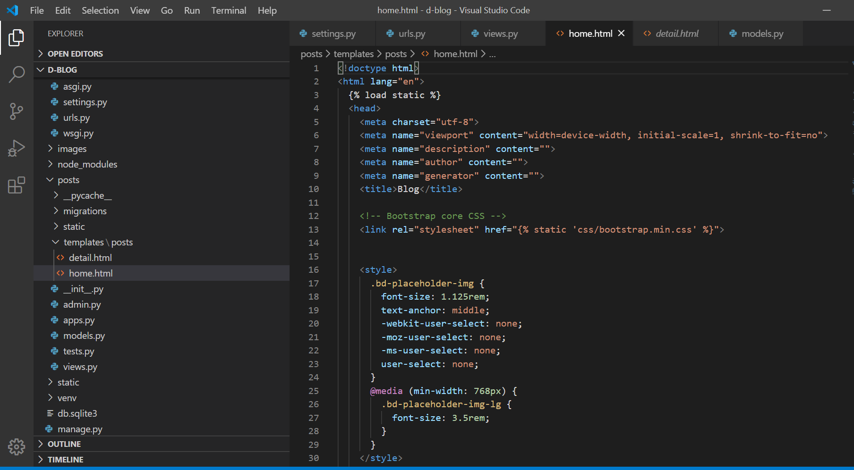The height and width of the screenshot is (470, 854).
Task: Expand the OPEN EDITORS section
Action: [41, 53]
